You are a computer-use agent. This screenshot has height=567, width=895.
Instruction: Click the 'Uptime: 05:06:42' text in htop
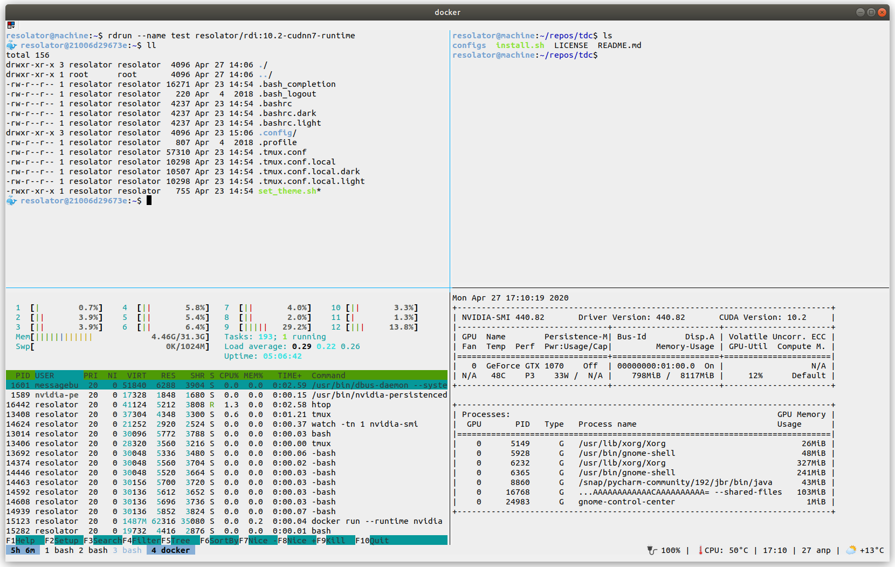(263, 356)
